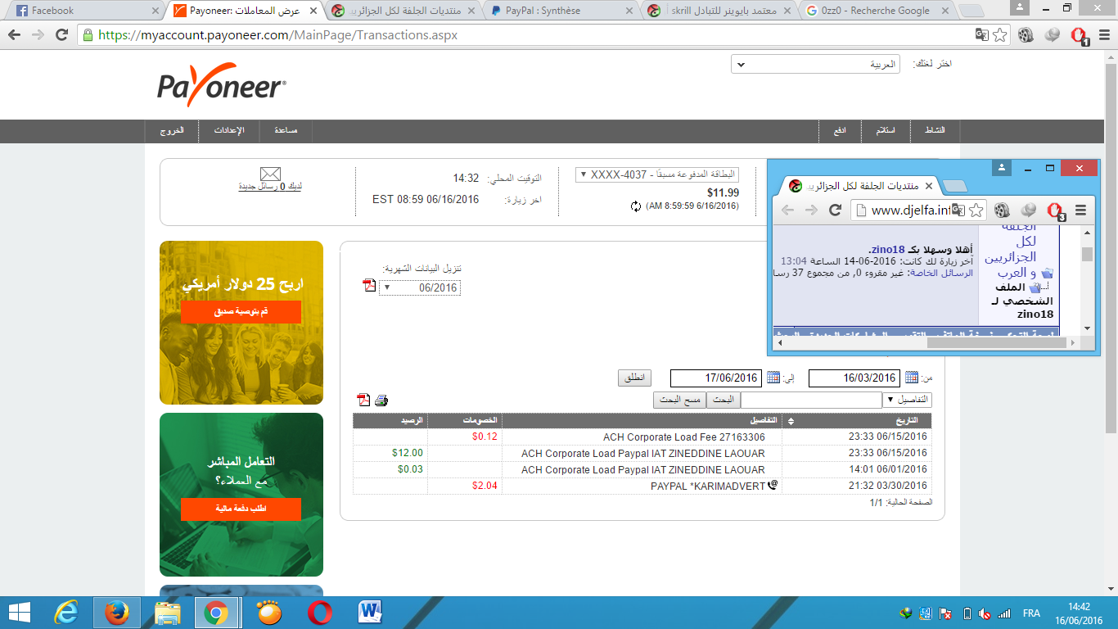Viewport: 1118px width, 629px height.
Task: Sort transactions with the details column arrows
Action: [x=790, y=421]
